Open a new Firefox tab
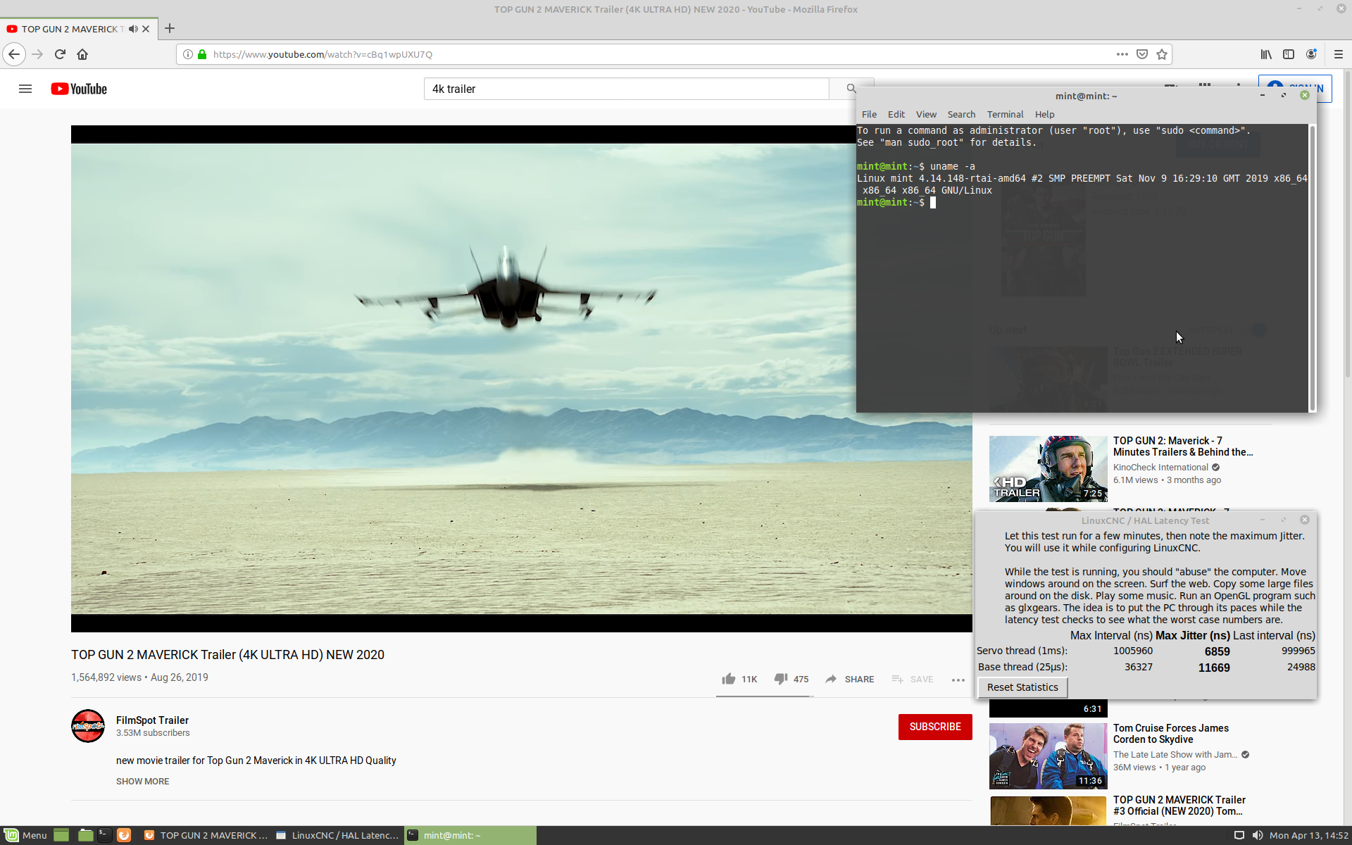 click(x=170, y=29)
